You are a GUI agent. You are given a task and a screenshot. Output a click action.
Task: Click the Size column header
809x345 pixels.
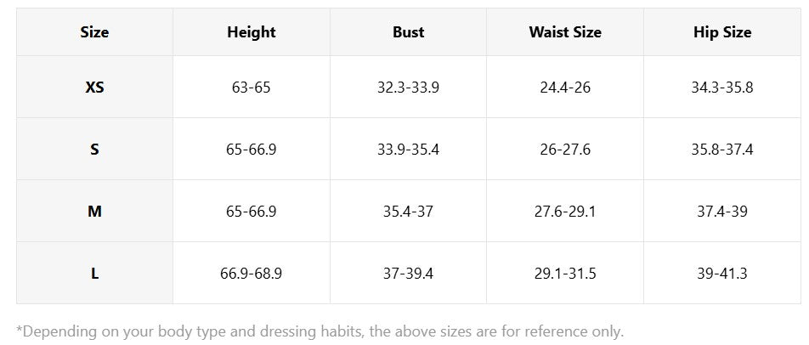pyautogui.click(x=94, y=32)
